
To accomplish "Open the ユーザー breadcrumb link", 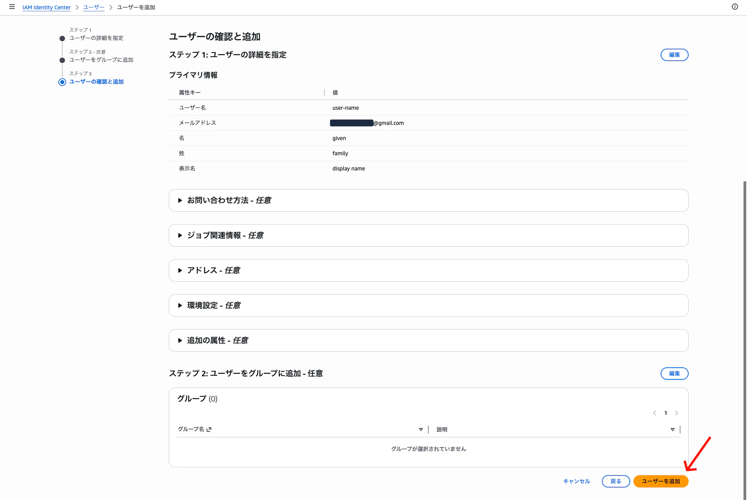I will tap(93, 7).
